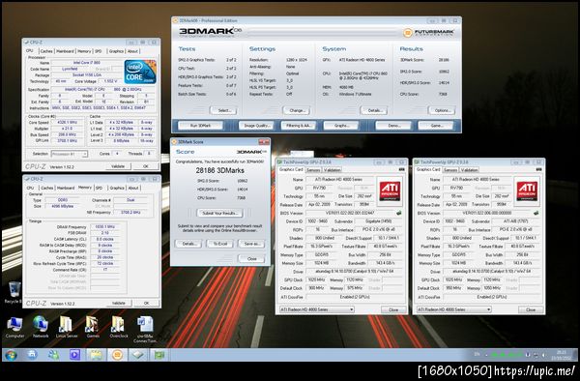Open the Word document desktop shortcut

click(145, 329)
